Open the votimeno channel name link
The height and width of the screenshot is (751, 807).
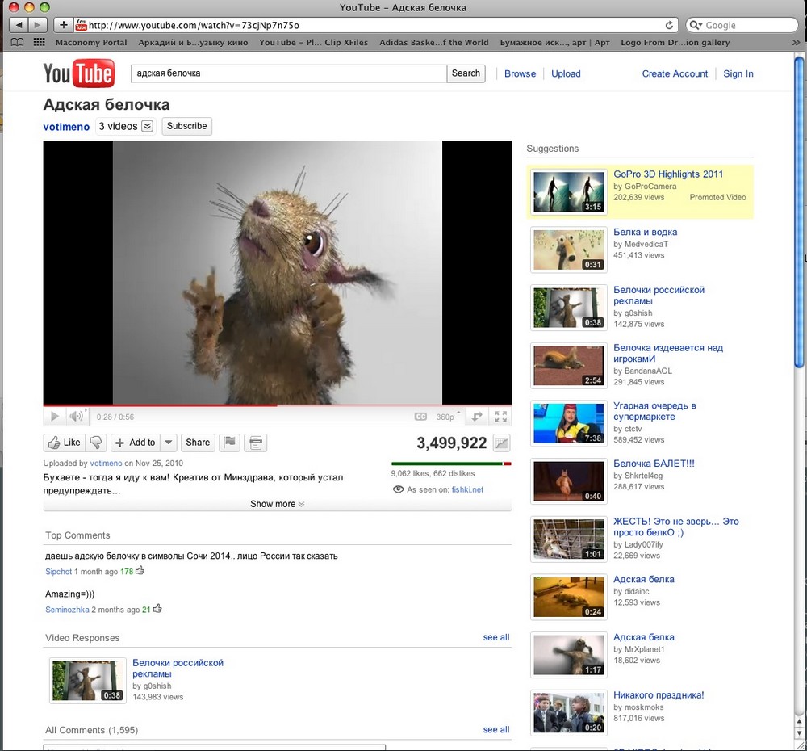coord(66,127)
